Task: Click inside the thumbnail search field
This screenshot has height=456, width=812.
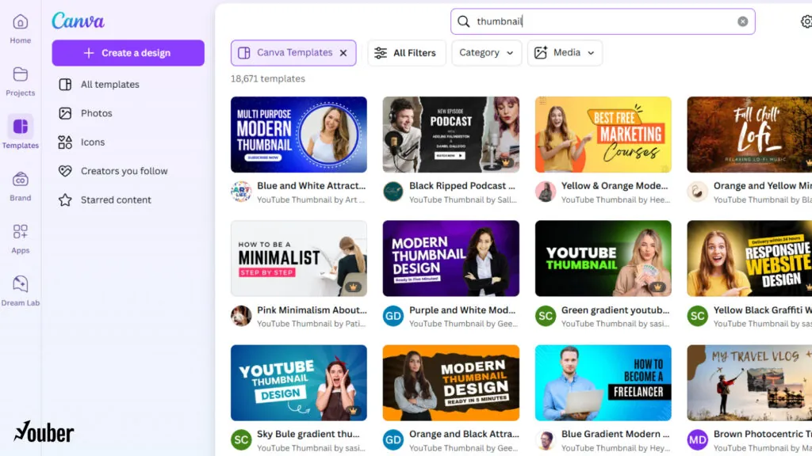Action: (x=603, y=21)
